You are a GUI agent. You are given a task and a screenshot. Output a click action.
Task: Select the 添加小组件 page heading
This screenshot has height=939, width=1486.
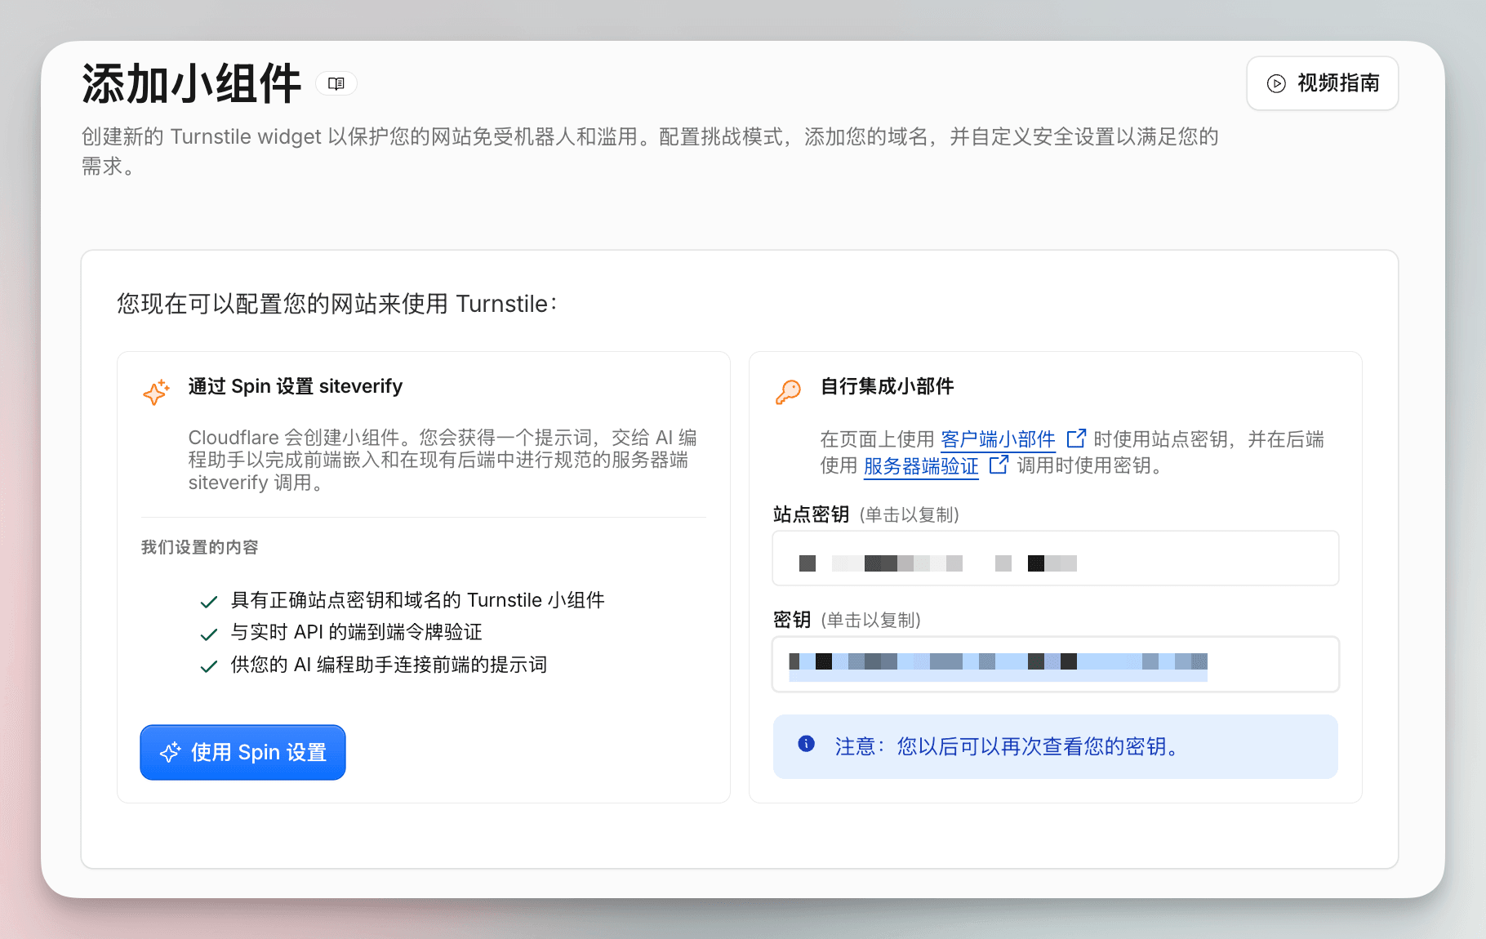[x=192, y=83]
